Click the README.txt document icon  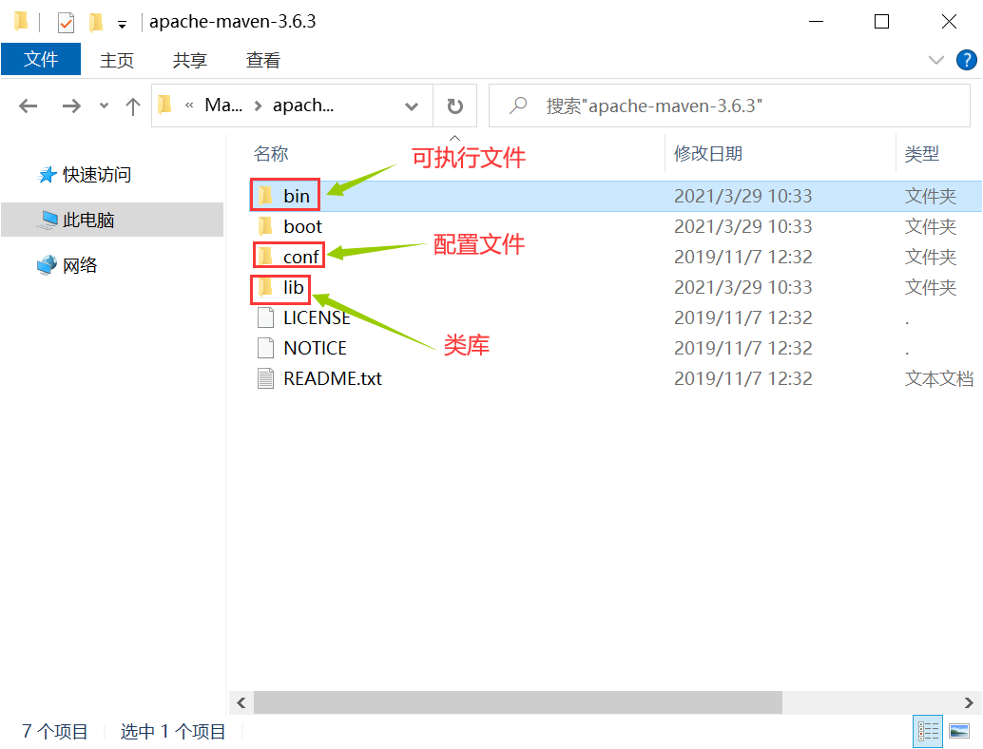(x=266, y=378)
